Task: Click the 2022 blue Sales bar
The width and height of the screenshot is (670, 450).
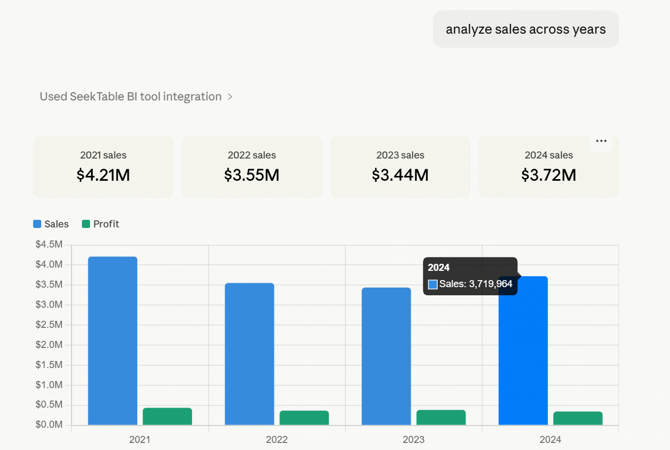Action: [x=250, y=354]
